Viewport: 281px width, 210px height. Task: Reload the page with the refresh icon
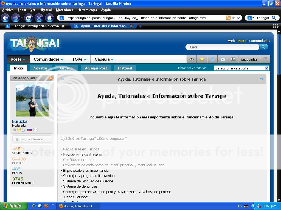coord(29,18)
